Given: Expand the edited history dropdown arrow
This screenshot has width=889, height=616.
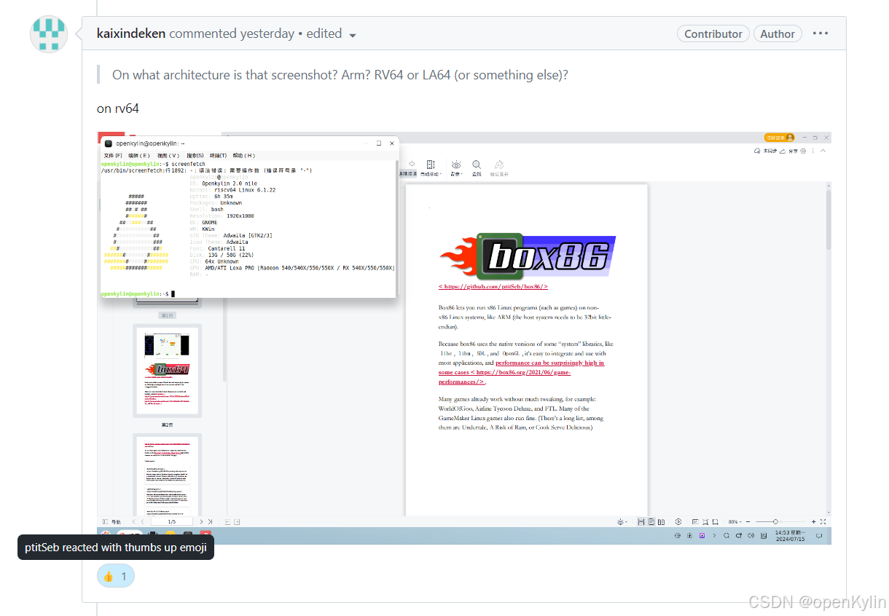Looking at the screenshot, I should [353, 35].
